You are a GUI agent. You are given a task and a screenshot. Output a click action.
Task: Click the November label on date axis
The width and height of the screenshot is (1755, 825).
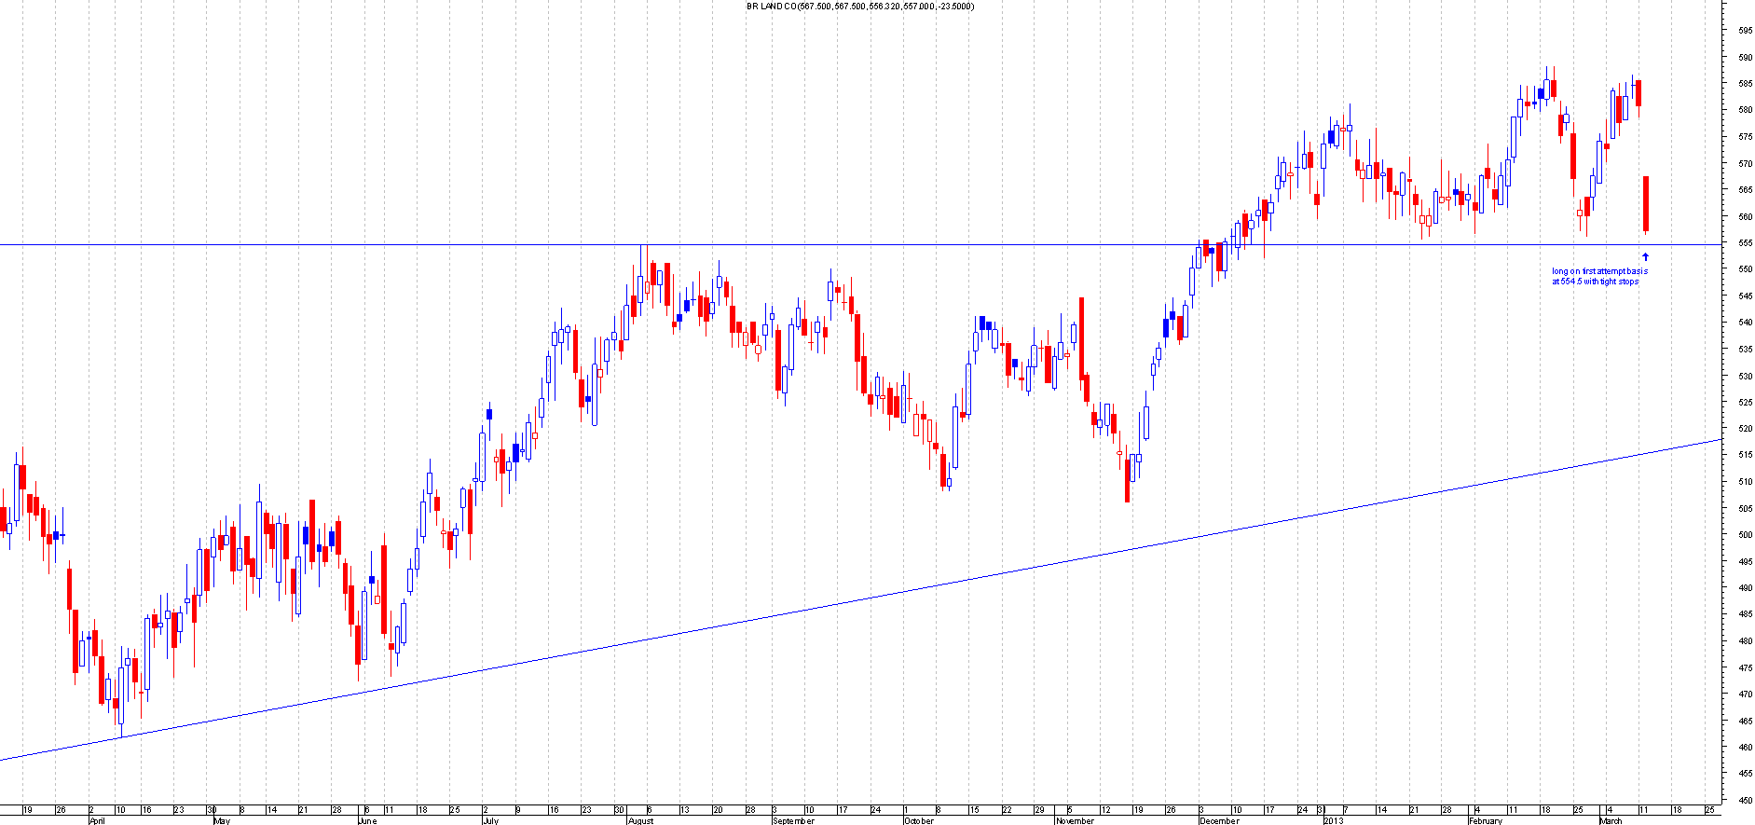[x=1075, y=821]
